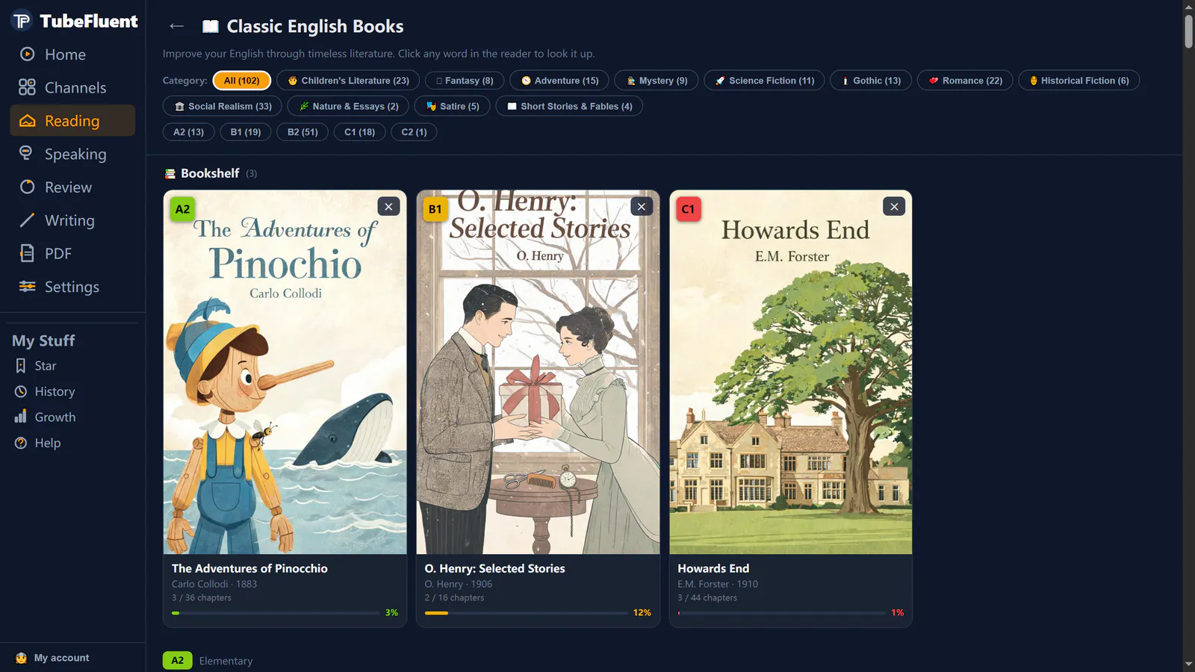Viewport: 1195px width, 672px height.
Task: Filter by Gothic (13)
Action: [x=871, y=81]
